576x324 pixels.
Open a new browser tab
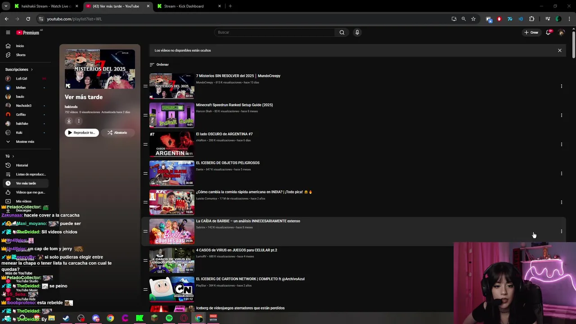(x=230, y=6)
